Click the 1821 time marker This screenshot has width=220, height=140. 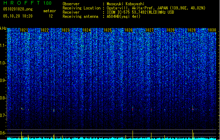(x=24, y=30)
